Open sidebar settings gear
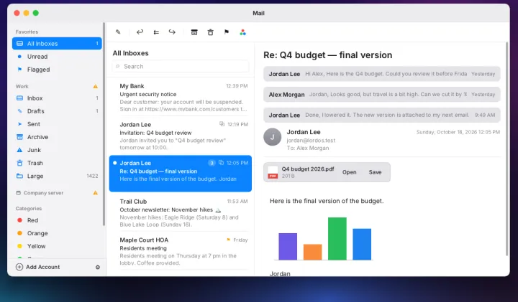The height and width of the screenshot is (302, 518). [98, 267]
